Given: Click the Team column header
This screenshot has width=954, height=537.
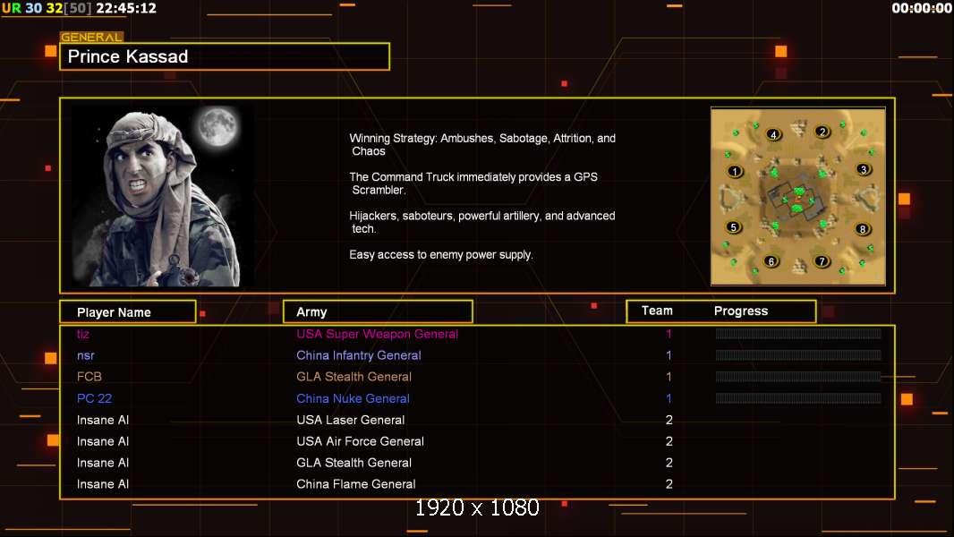Looking at the screenshot, I should click(x=657, y=311).
